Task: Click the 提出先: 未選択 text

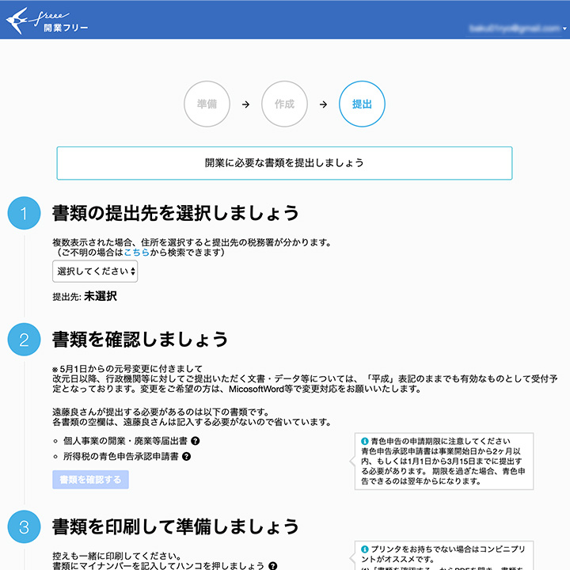Action: tap(85, 296)
